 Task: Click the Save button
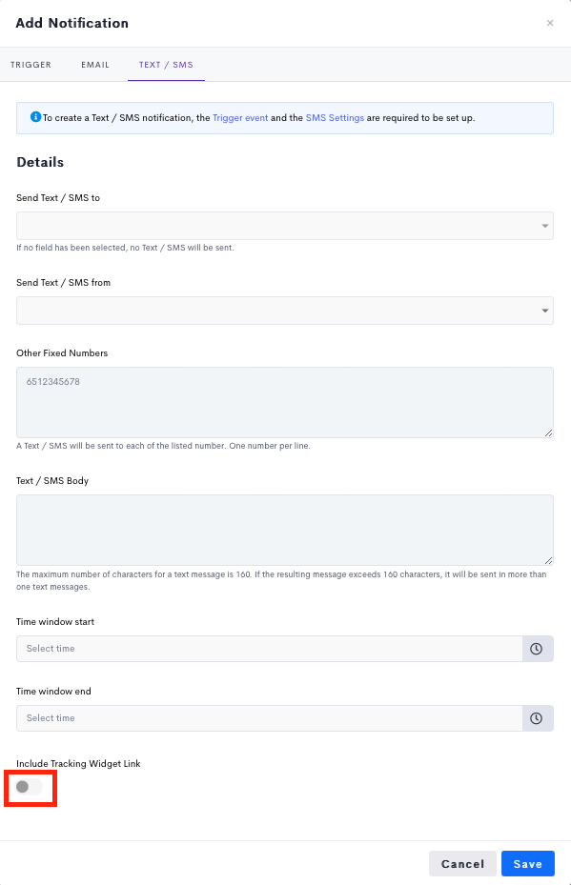click(x=528, y=863)
